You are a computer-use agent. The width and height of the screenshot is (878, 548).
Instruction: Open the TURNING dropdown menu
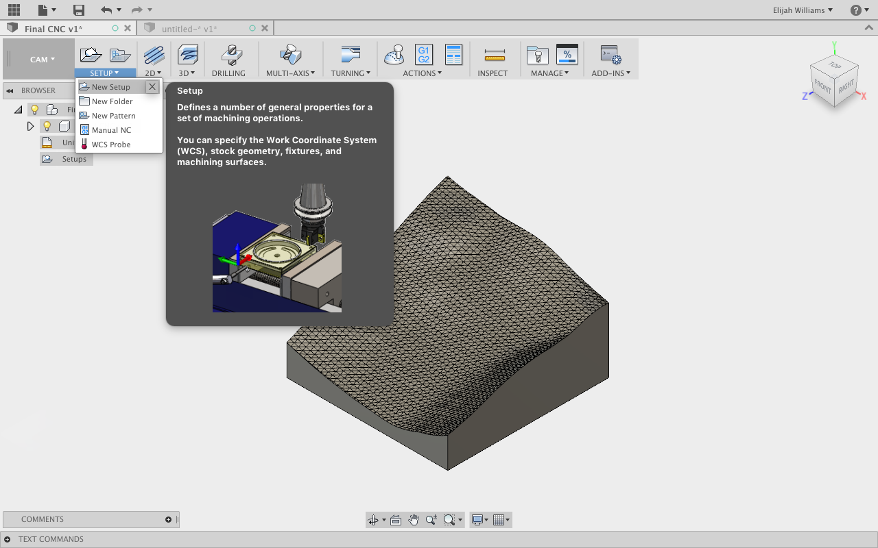tap(351, 73)
